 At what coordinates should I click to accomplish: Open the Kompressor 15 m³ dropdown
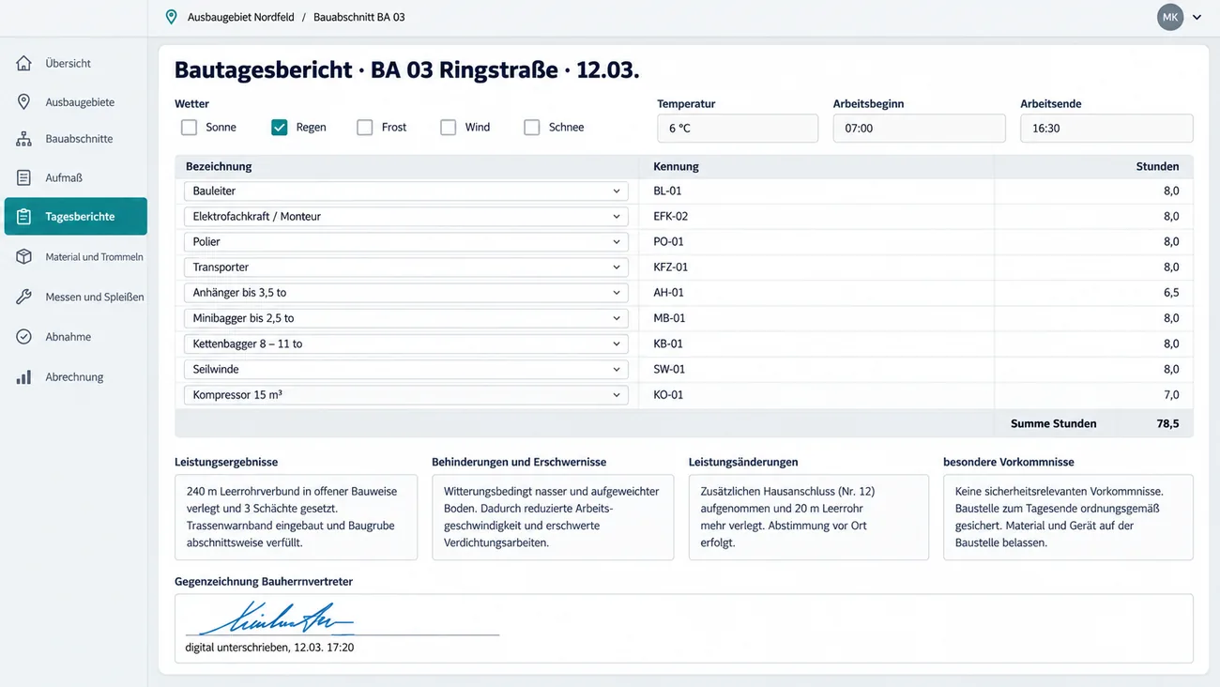tap(406, 395)
